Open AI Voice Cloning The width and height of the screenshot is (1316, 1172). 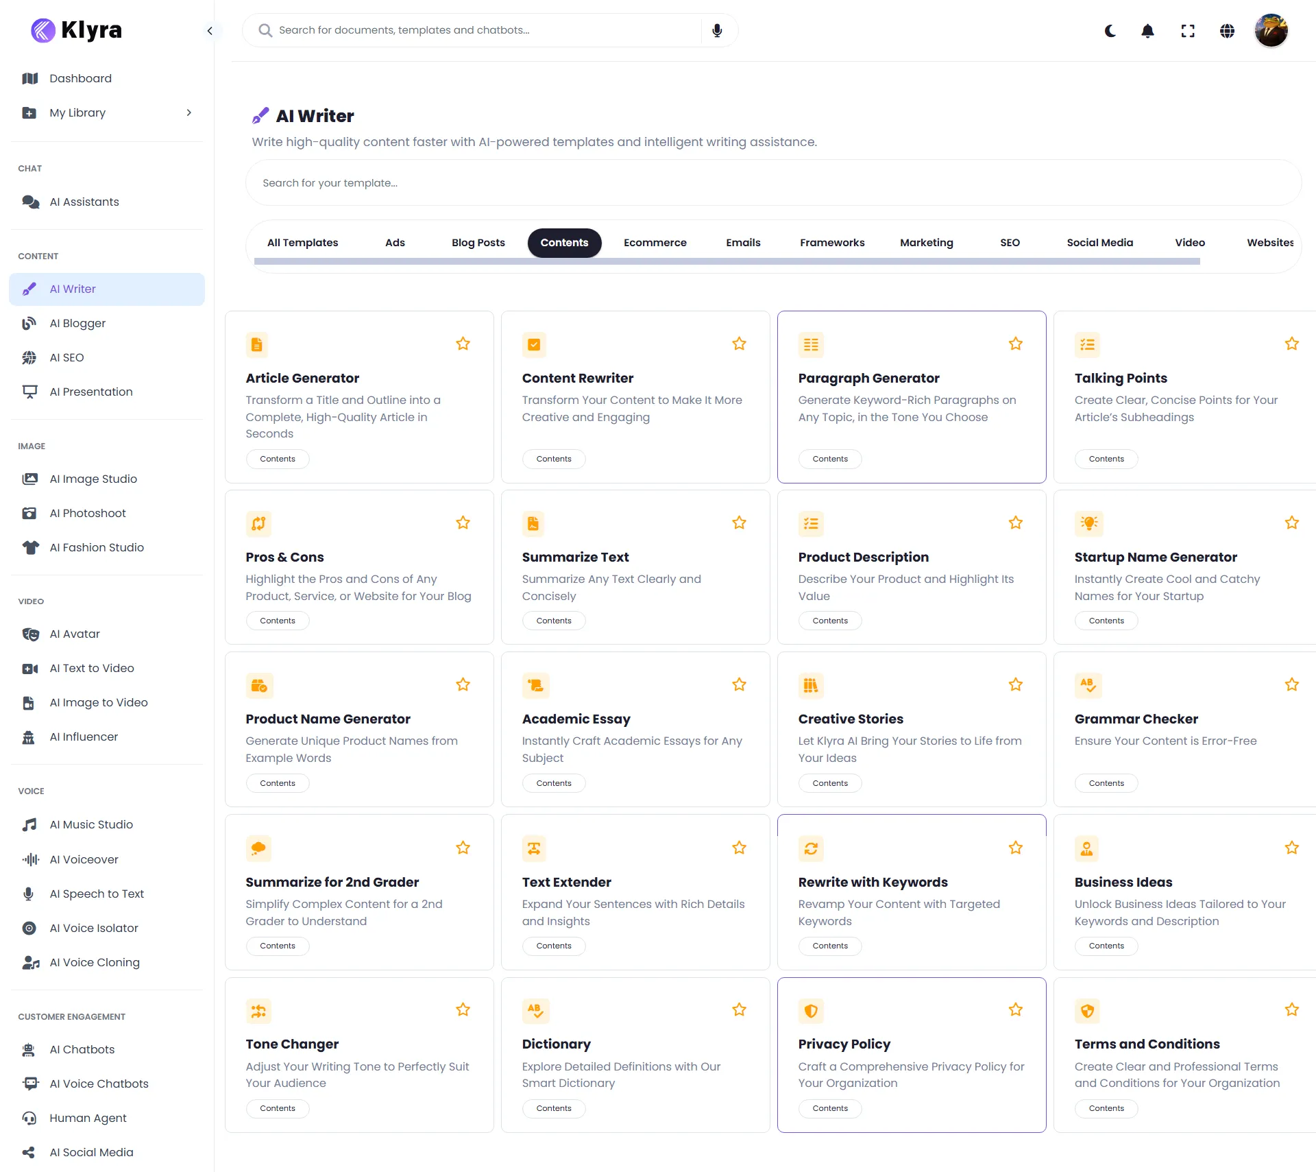(107, 962)
